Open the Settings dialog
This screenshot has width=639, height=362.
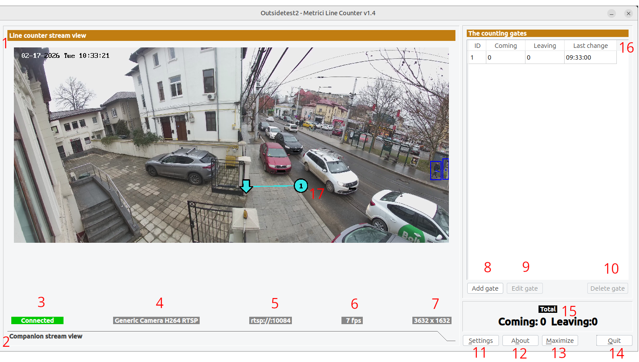(481, 341)
